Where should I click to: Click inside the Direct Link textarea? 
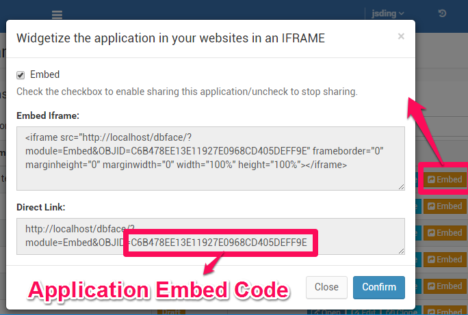(211, 236)
